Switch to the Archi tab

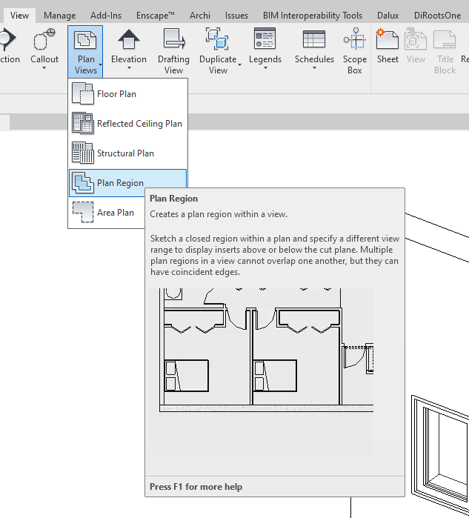(200, 16)
